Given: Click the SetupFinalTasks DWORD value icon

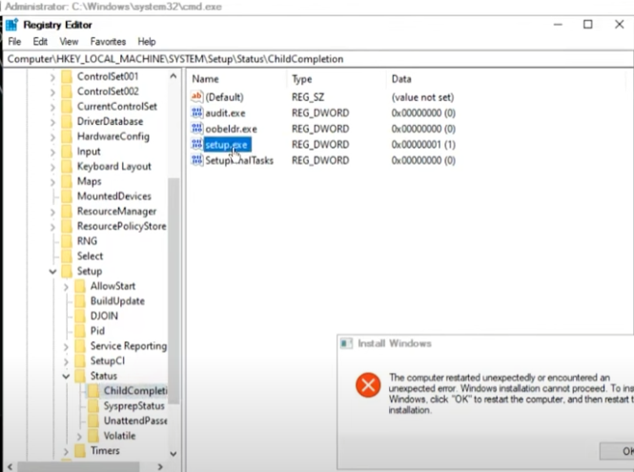Looking at the screenshot, I should (x=196, y=160).
